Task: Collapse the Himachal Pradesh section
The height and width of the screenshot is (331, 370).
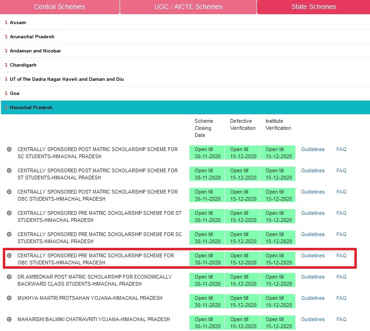Action: click(31, 108)
